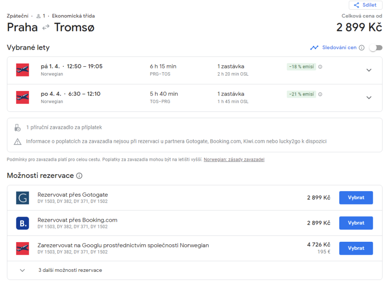Click the Norwegian logo on return flight
384x281 pixels.
pyautogui.click(x=23, y=98)
